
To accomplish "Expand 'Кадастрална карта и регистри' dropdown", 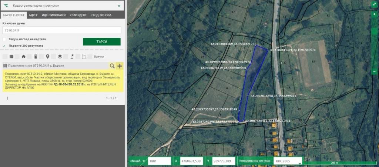I will (119, 6).
